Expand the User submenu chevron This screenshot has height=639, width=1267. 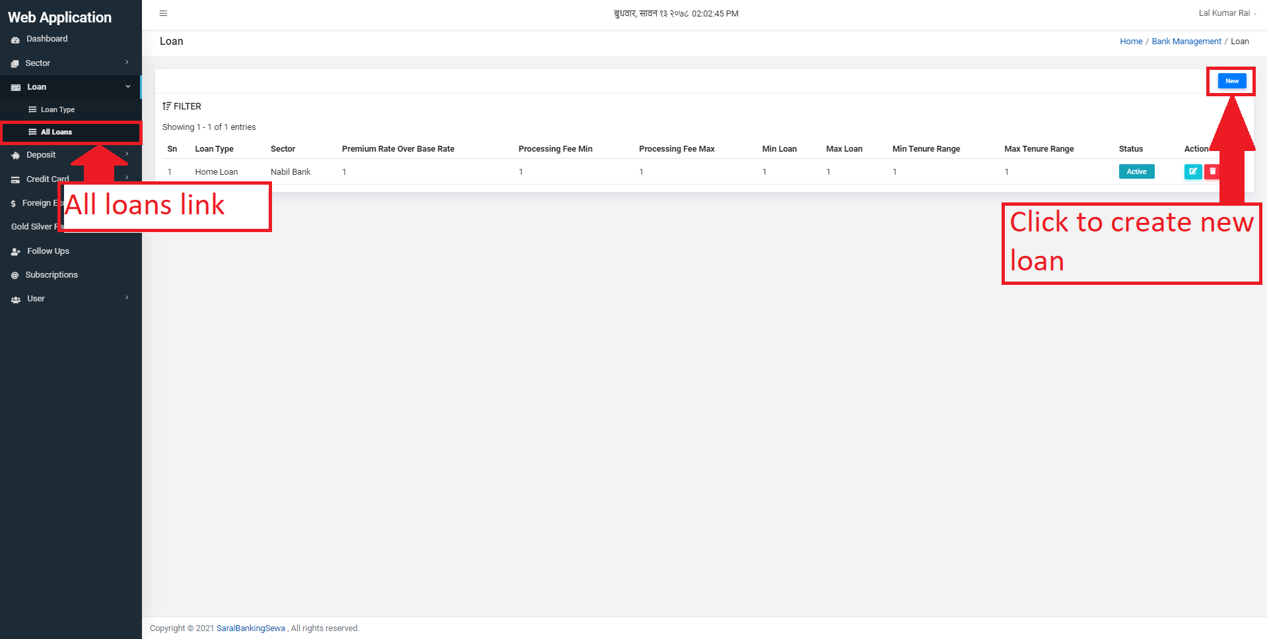127,298
